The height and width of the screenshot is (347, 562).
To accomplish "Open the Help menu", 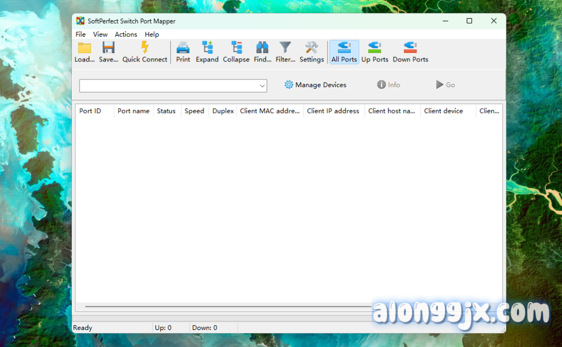I will point(151,34).
